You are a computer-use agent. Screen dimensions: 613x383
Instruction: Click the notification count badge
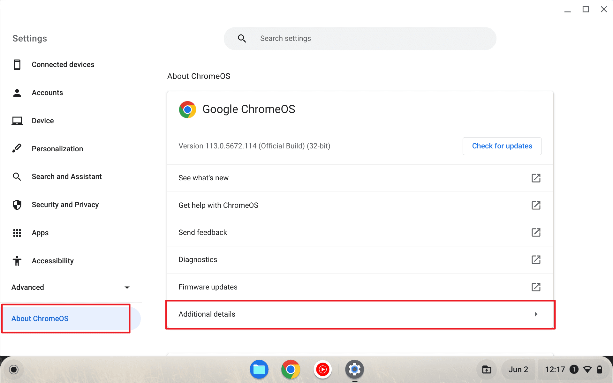(x=574, y=370)
